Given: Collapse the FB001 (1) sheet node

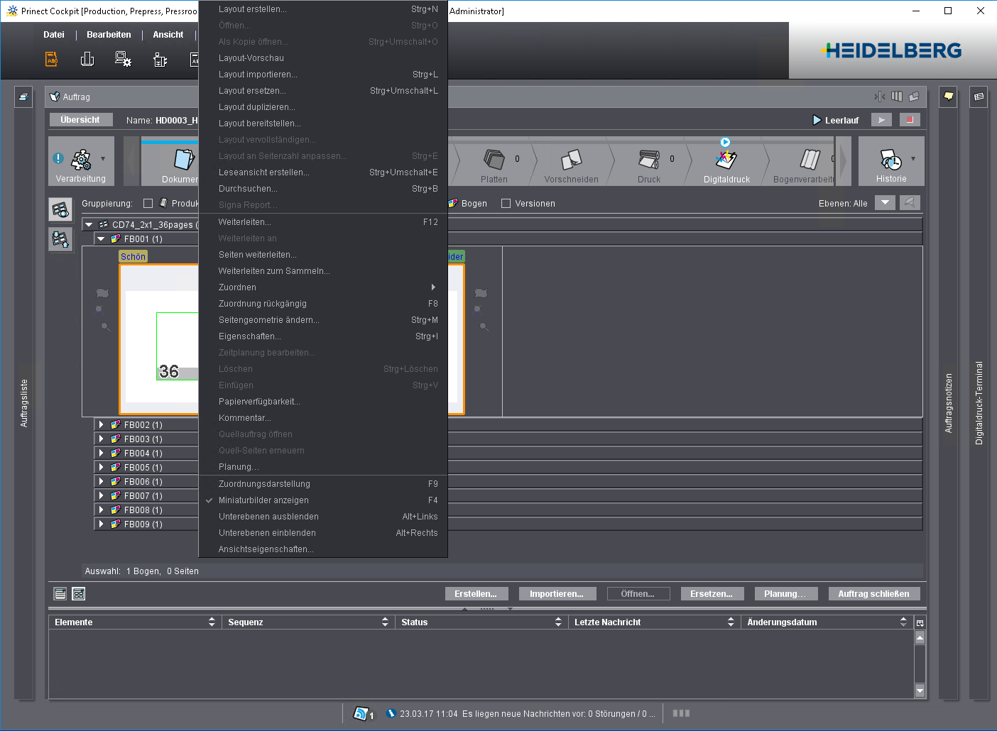Looking at the screenshot, I should click(101, 239).
